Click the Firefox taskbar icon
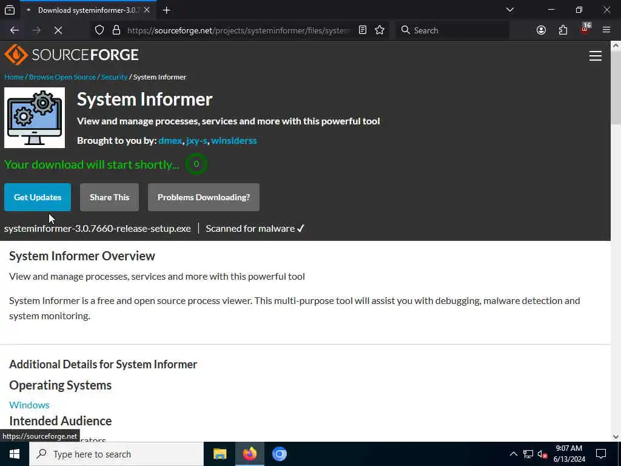Image resolution: width=621 pixels, height=466 pixels. (x=249, y=454)
